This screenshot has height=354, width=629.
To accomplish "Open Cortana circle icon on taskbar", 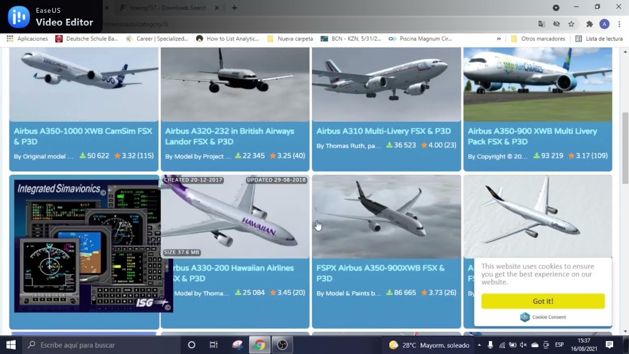I will (192, 345).
